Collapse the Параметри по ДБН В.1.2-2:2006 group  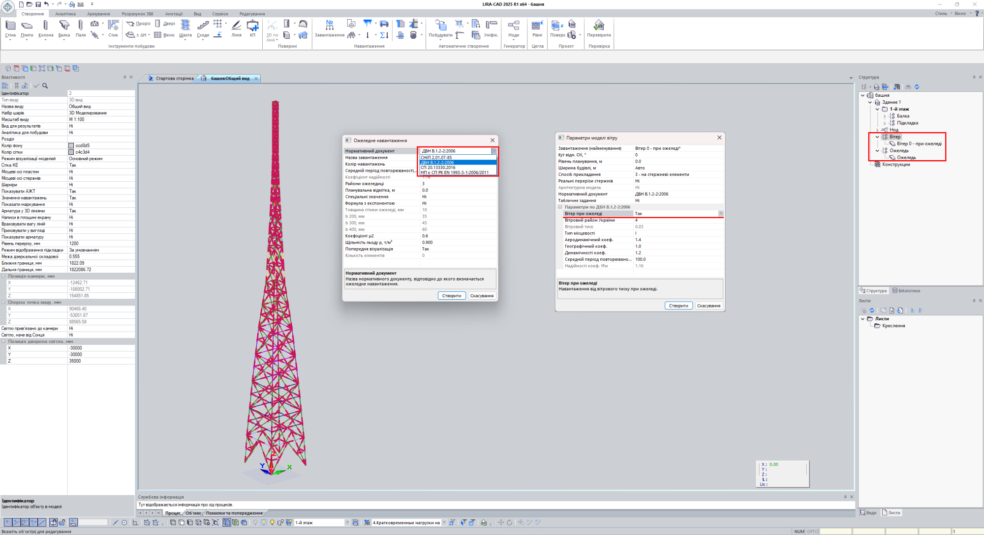click(560, 207)
